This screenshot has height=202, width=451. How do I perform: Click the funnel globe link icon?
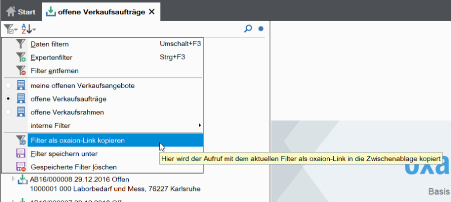point(21,140)
